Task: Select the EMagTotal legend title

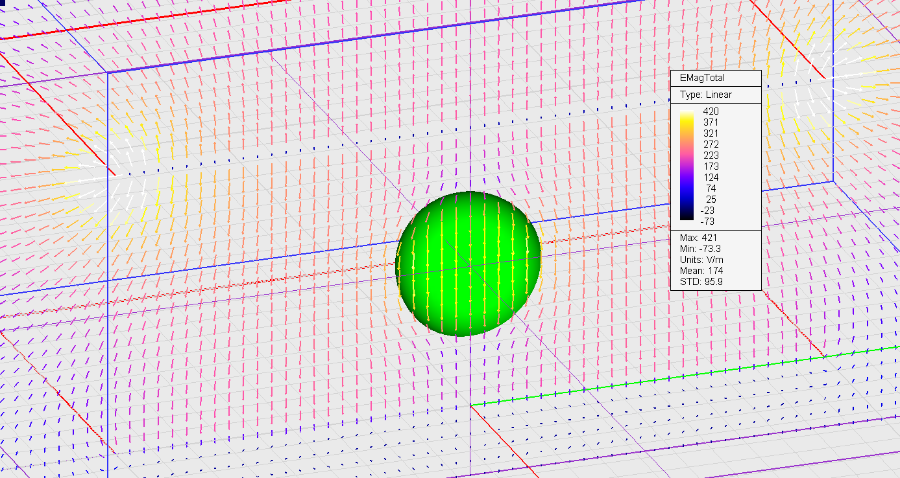Action: pos(701,78)
